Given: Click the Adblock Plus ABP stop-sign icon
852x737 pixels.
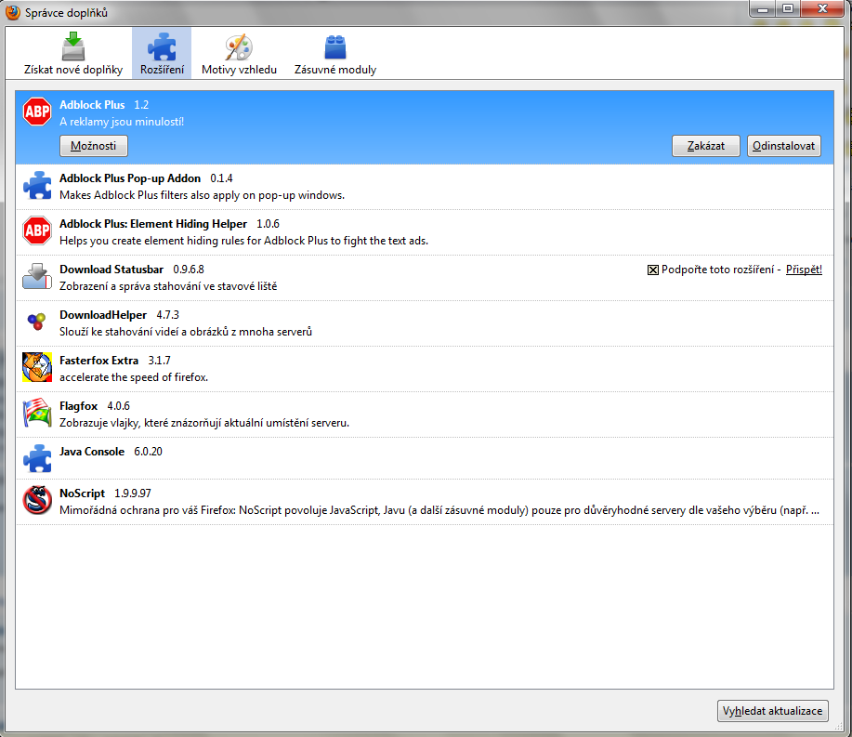Looking at the screenshot, I should 37,112.
